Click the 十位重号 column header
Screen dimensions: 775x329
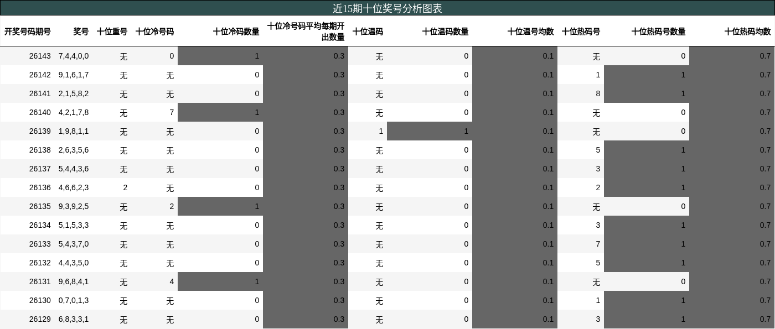(112, 32)
